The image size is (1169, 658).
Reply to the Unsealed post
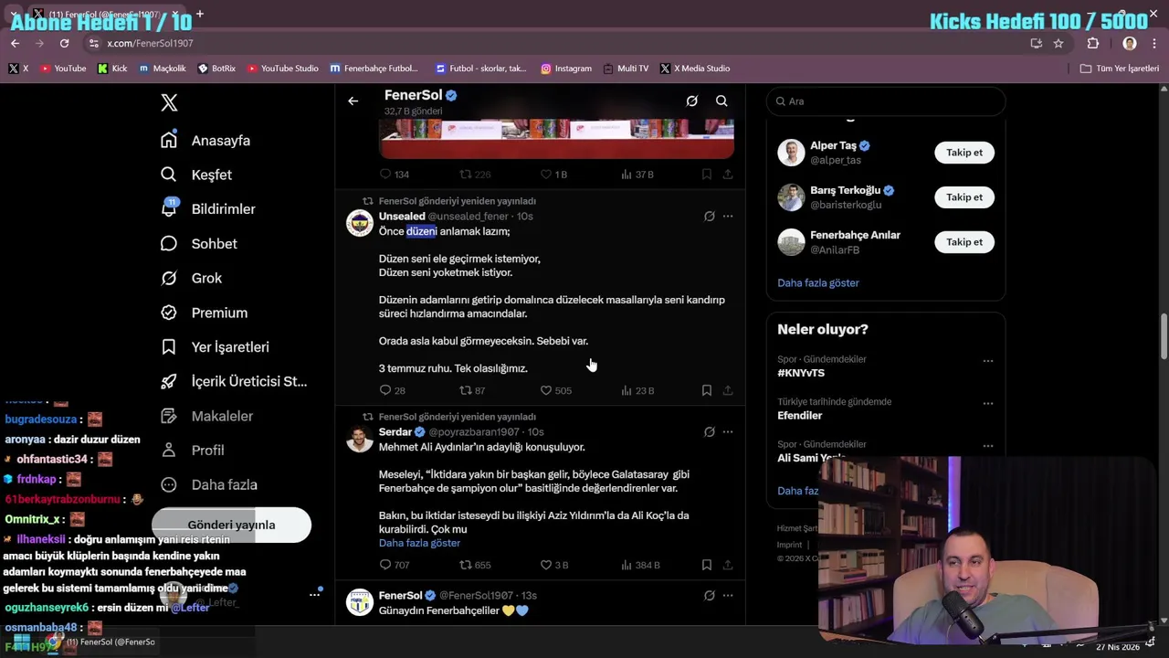tap(392, 390)
